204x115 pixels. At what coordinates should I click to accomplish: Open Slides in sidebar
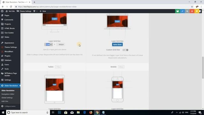7,37
